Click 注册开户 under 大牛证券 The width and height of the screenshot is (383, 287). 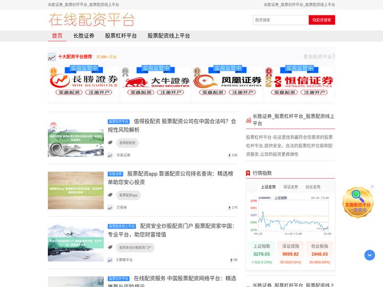(171, 92)
